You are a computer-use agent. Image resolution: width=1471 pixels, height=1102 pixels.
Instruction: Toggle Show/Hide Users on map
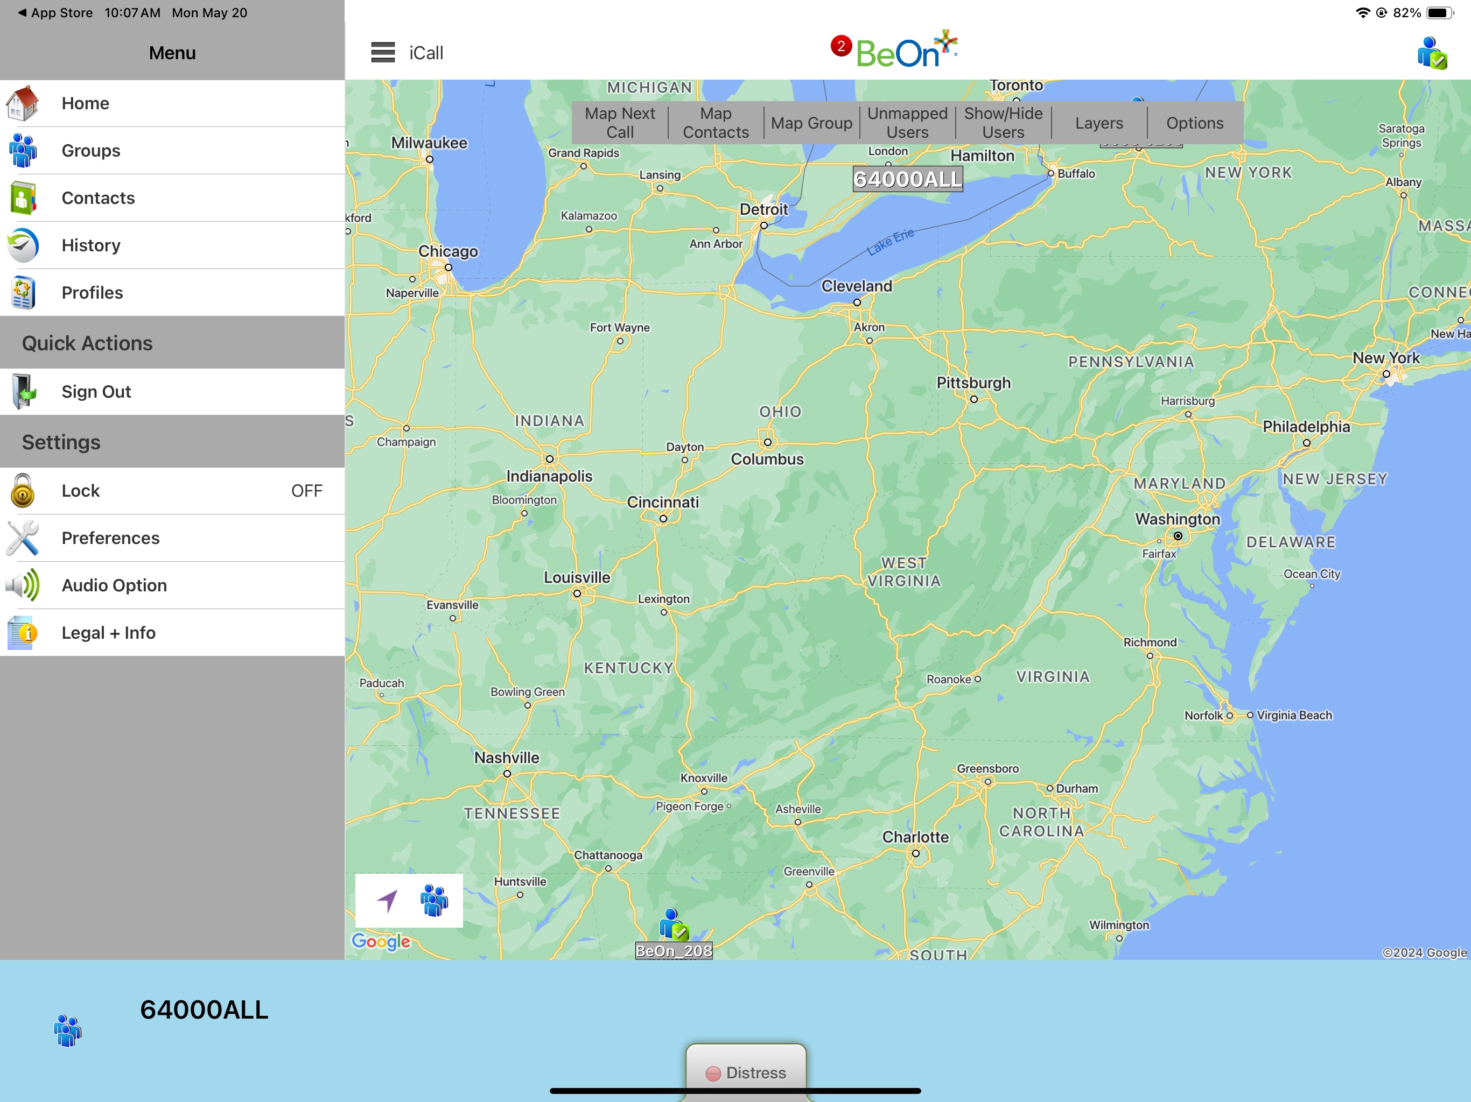coord(1003,123)
